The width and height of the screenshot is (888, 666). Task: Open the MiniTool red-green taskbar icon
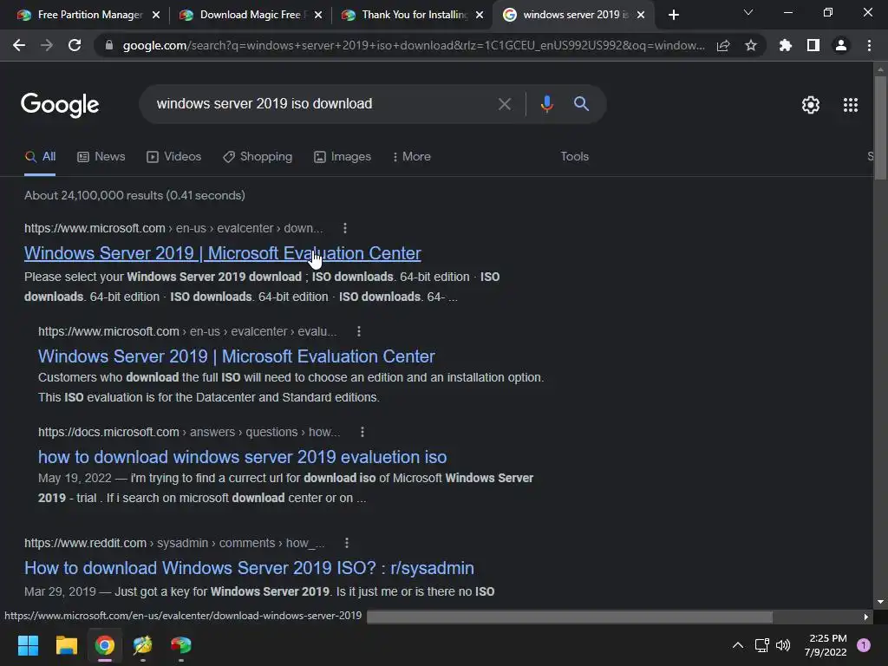click(181, 645)
